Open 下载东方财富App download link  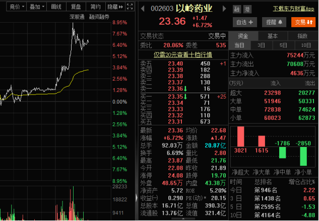click(294, 9)
